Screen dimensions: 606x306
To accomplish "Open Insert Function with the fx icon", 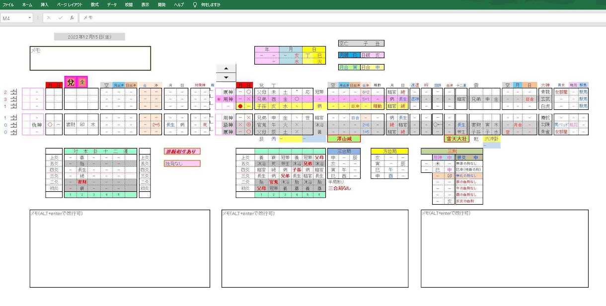I will coord(72,18).
